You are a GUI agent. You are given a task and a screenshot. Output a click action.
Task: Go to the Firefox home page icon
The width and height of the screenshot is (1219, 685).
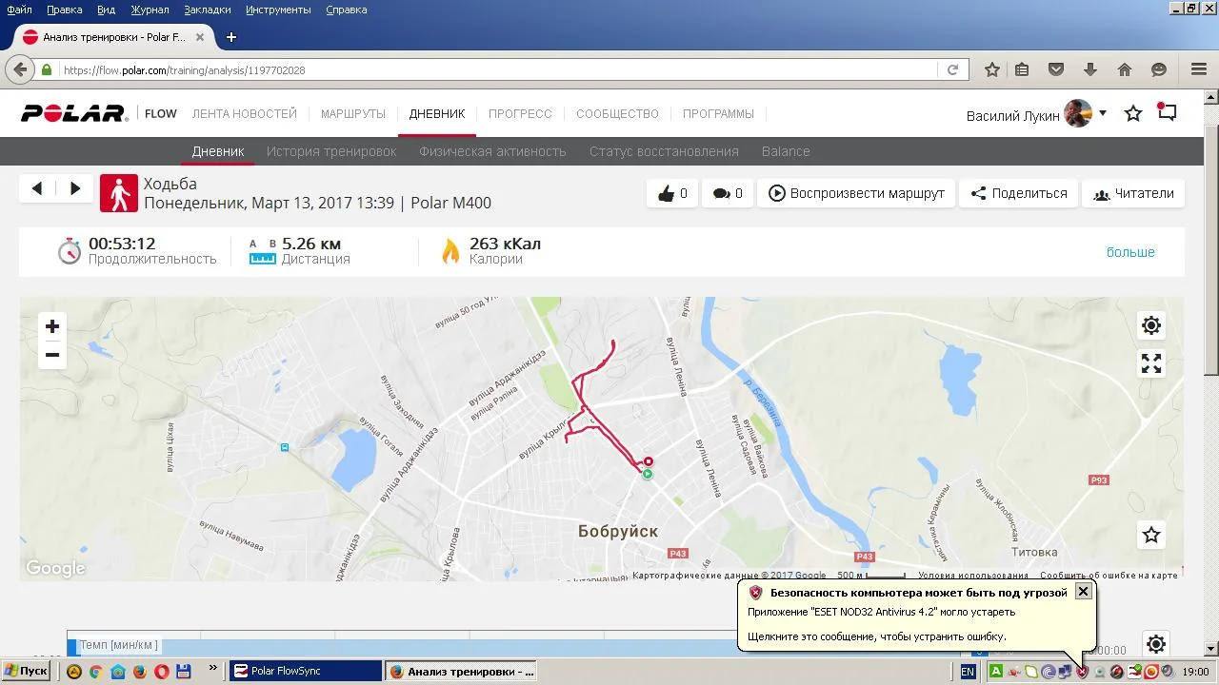pyautogui.click(x=1125, y=69)
